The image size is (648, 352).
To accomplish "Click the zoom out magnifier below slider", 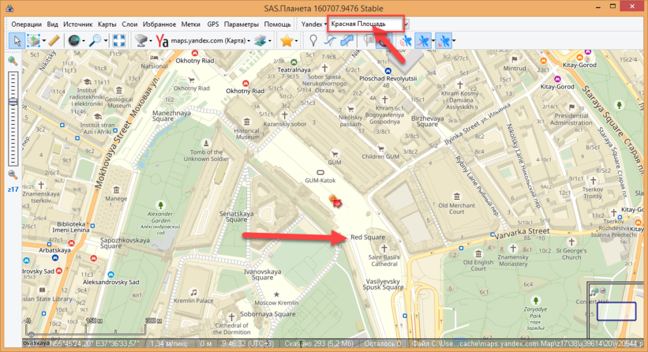I will (x=13, y=175).
